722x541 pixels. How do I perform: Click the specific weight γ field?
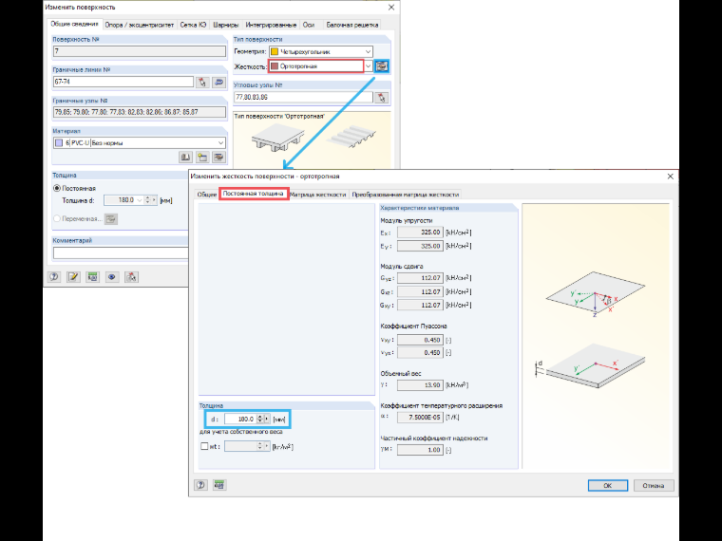420,385
